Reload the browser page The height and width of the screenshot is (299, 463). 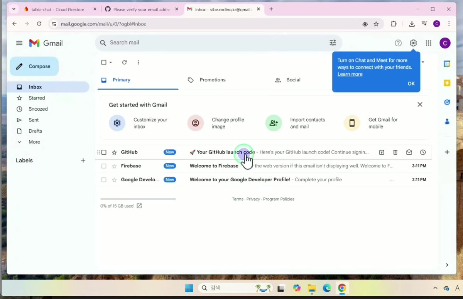pos(39,24)
